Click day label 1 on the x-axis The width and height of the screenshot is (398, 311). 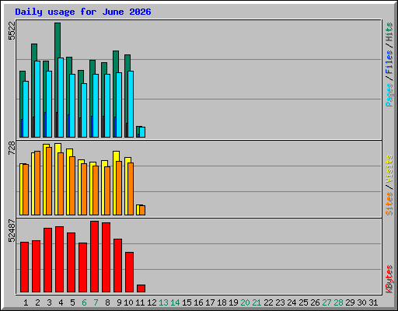26,302
